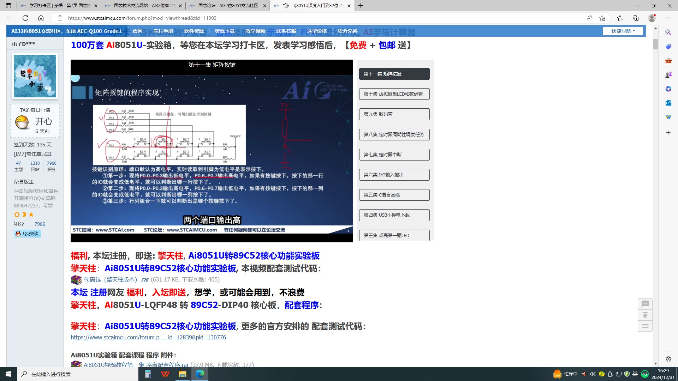The width and height of the screenshot is (678, 381).
Task: Click the forum reply speech-bubble icon
Action: (645, 304)
